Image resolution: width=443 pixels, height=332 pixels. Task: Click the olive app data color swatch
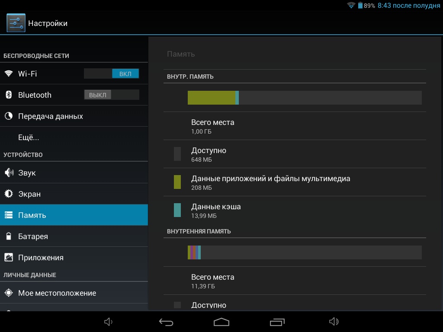[x=177, y=182]
